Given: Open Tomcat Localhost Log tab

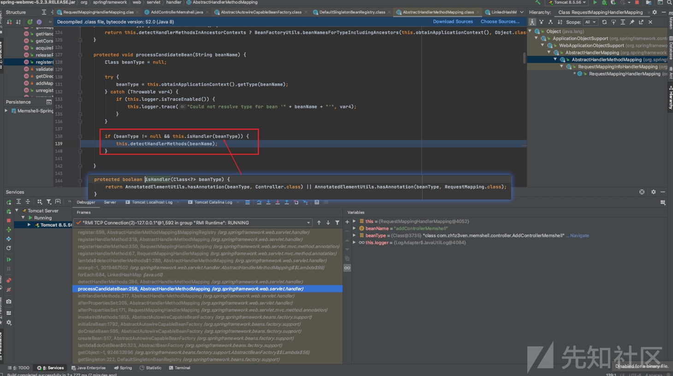Looking at the screenshot, I should [x=152, y=202].
